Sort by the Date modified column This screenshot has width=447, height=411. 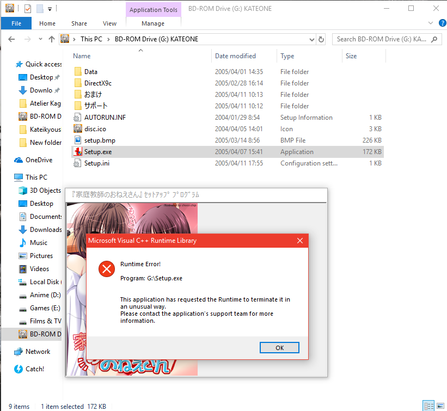[235, 56]
